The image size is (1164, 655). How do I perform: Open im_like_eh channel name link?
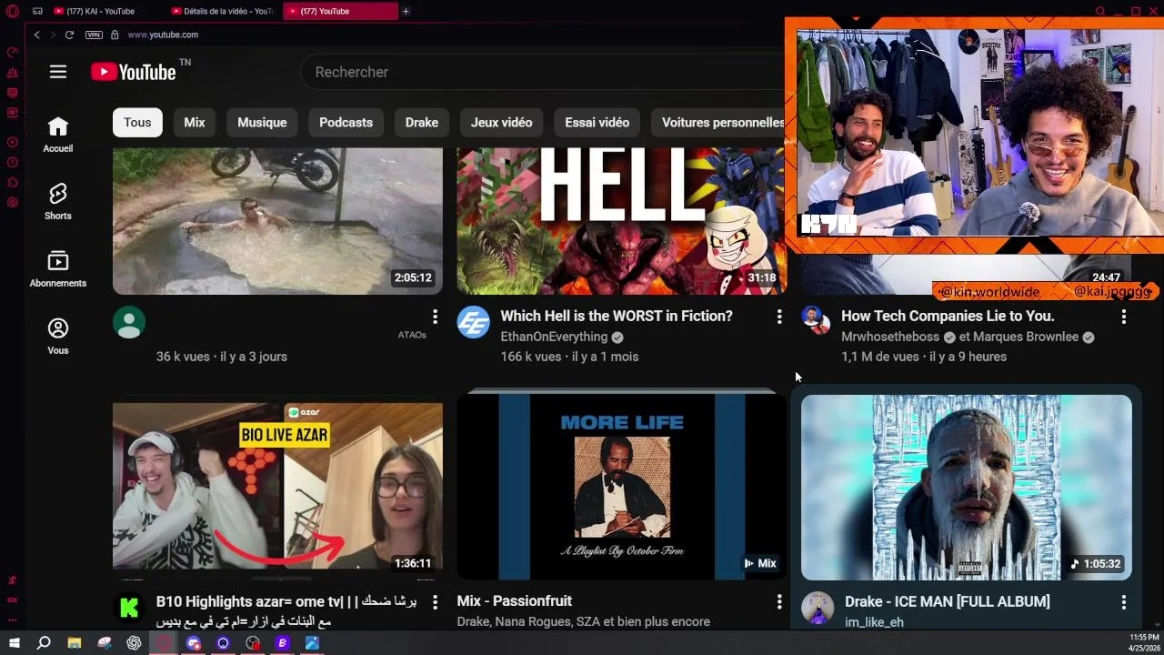874,622
